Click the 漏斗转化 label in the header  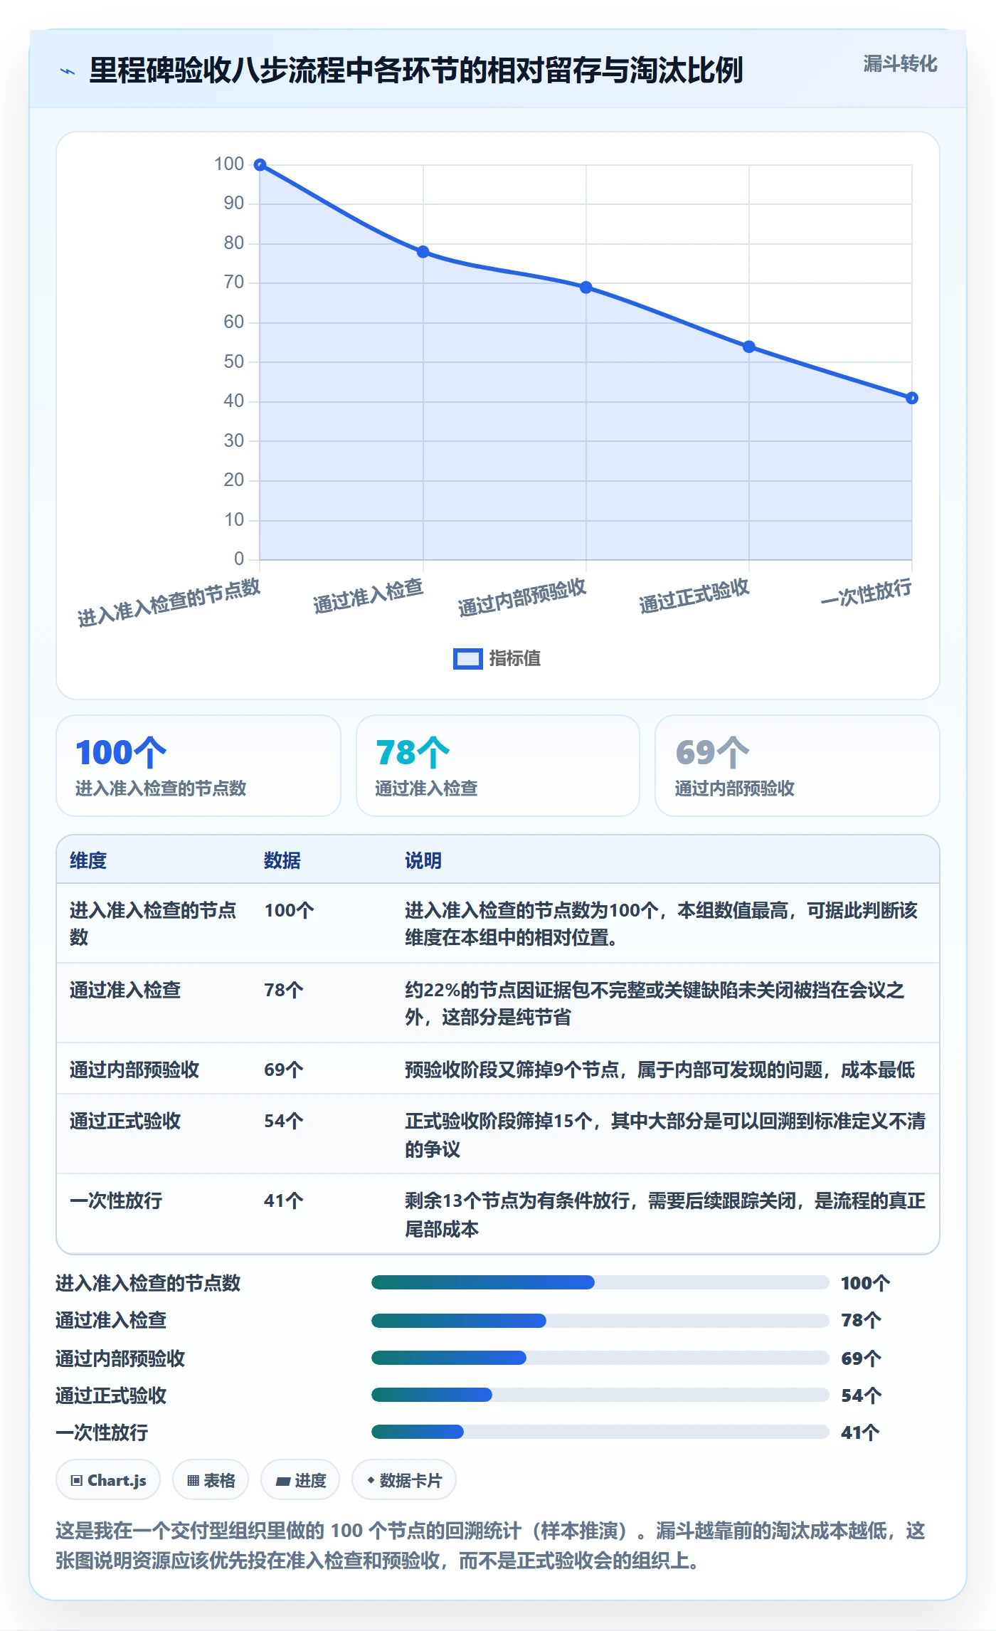point(900,64)
